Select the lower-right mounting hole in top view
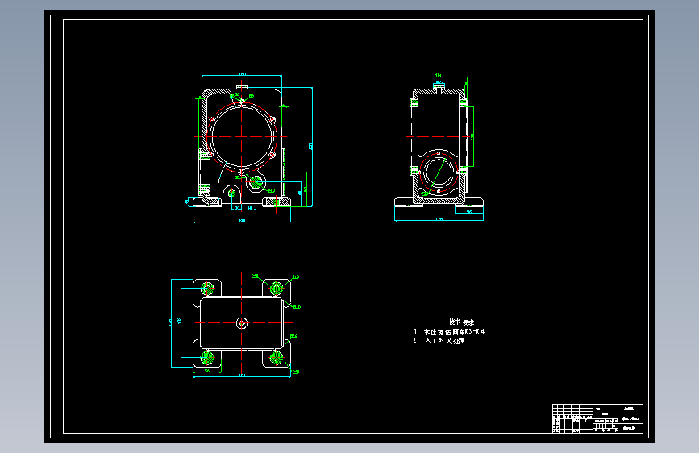Image resolution: width=699 pixels, height=453 pixels. click(x=277, y=358)
